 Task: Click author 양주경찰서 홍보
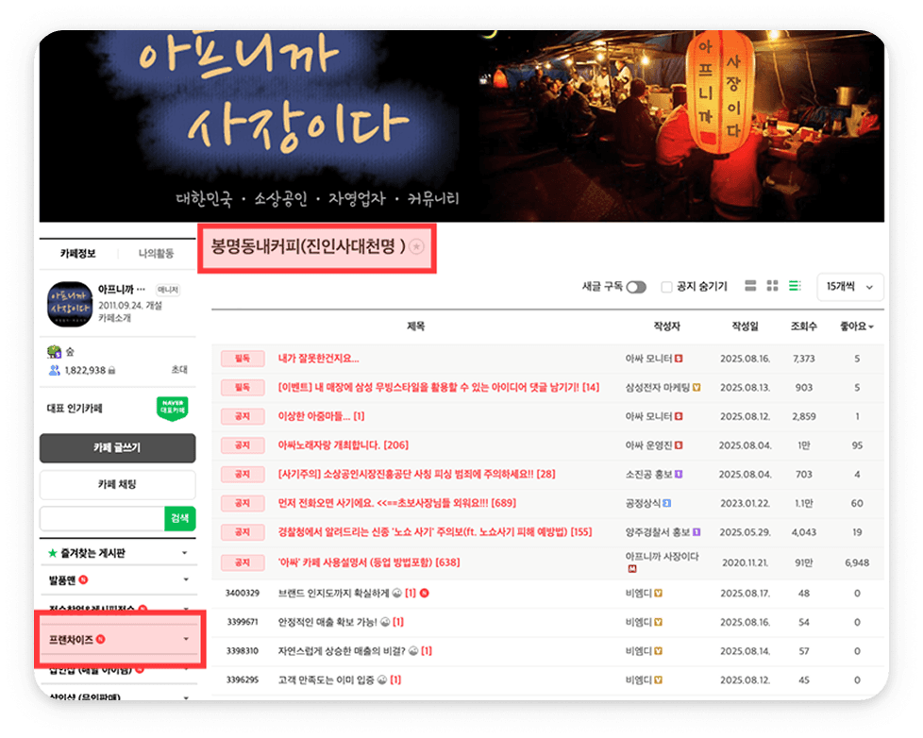(x=658, y=532)
